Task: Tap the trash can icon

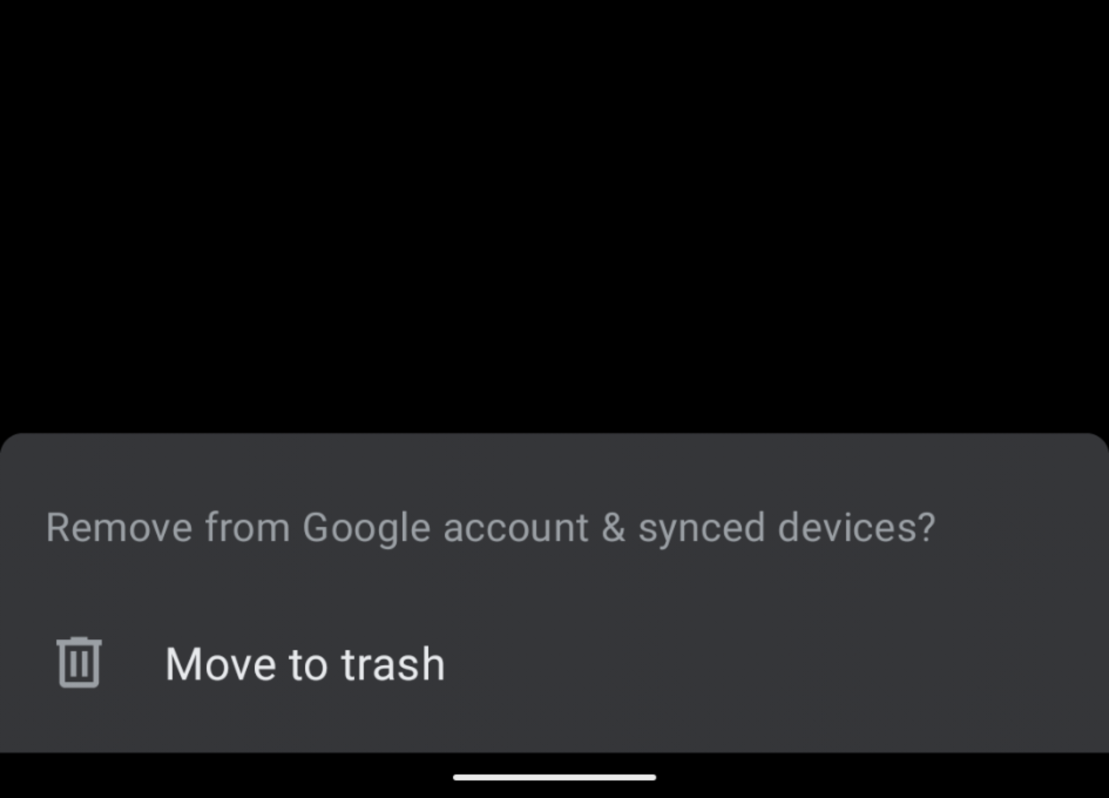Action: pyautogui.click(x=79, y=663)
